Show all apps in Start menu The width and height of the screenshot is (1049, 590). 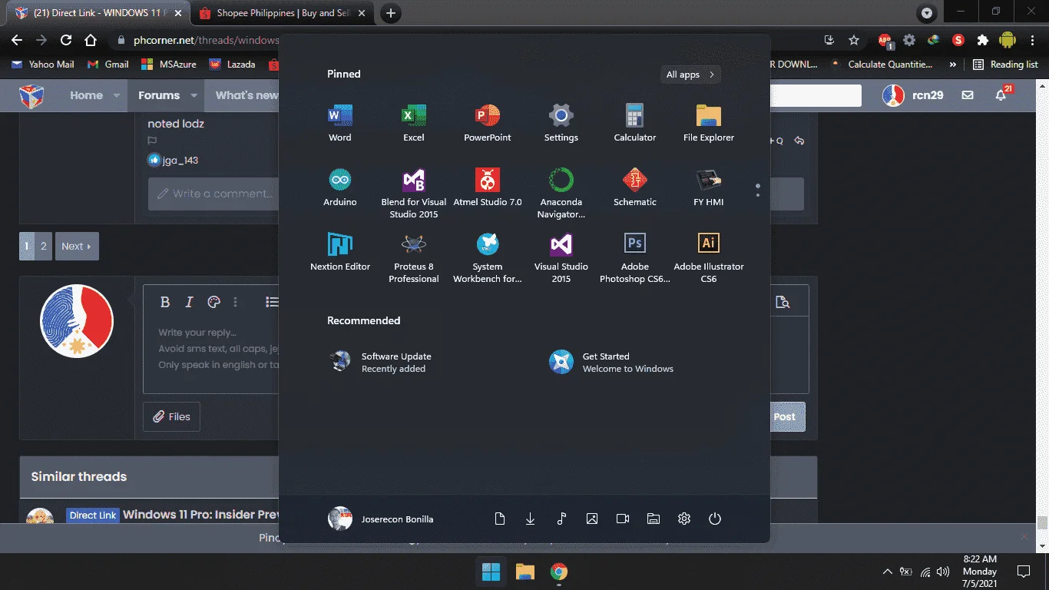(x=690, y=75)
